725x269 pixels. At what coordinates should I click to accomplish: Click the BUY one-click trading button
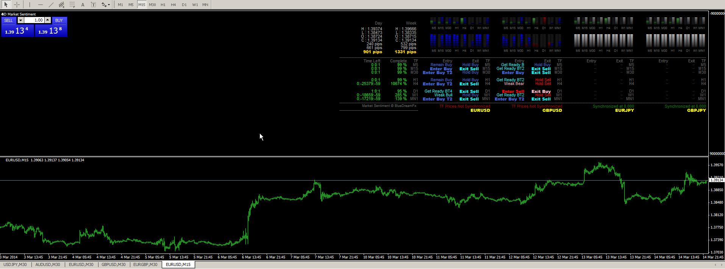point(59,20)
